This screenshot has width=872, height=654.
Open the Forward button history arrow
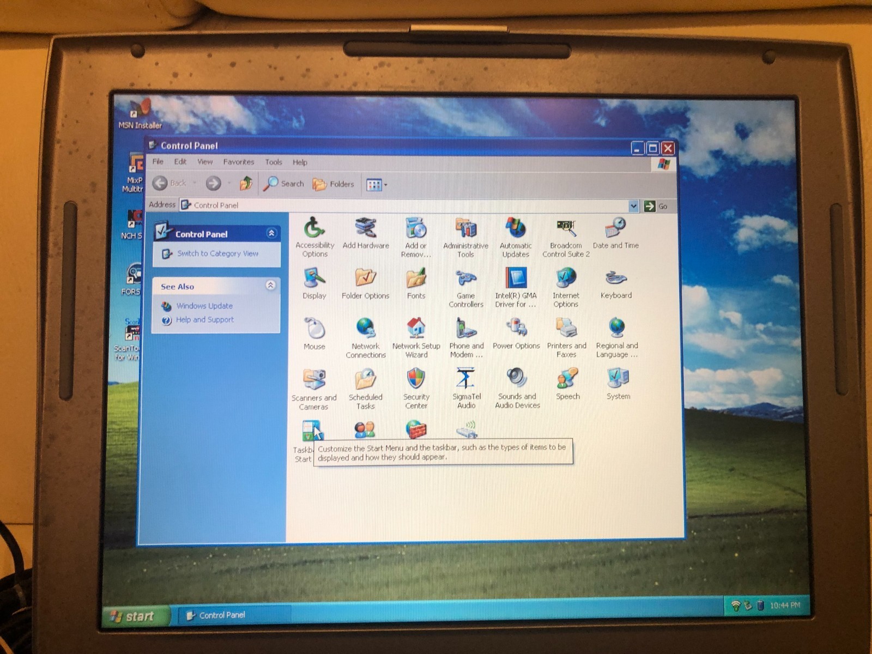(229, 183)
